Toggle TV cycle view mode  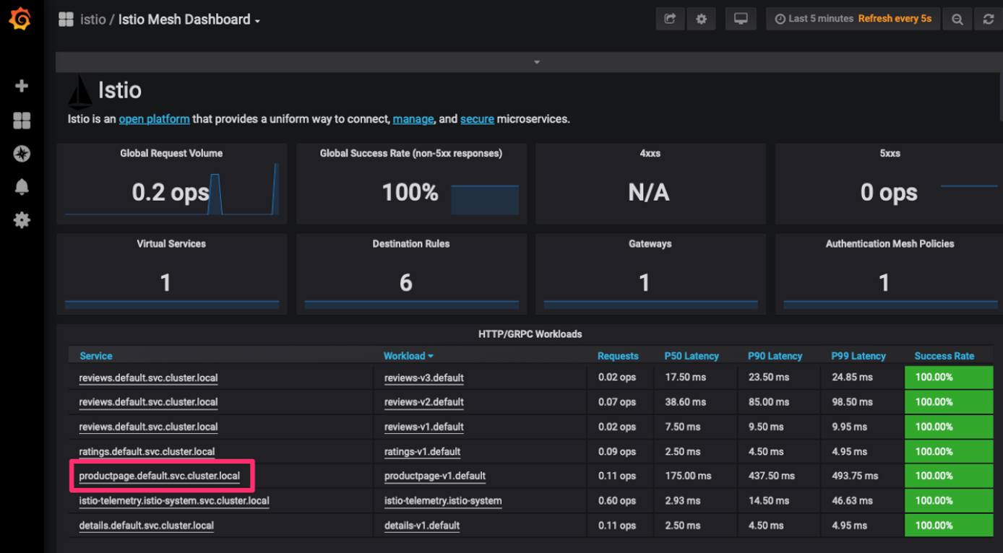[740, 19]
